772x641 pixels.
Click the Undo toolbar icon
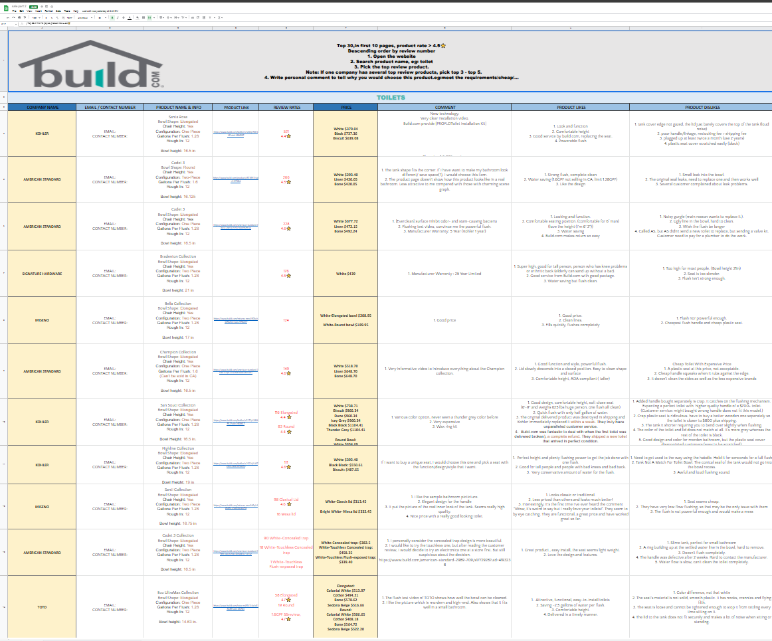8,18
